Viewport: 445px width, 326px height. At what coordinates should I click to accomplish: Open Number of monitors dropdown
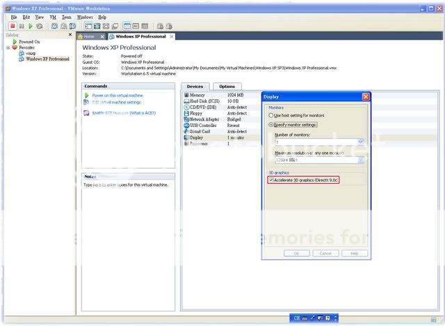point(360,141)
